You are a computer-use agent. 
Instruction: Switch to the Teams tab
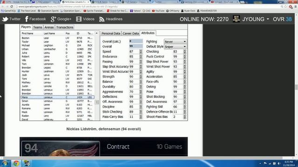(x=38, y=27)
